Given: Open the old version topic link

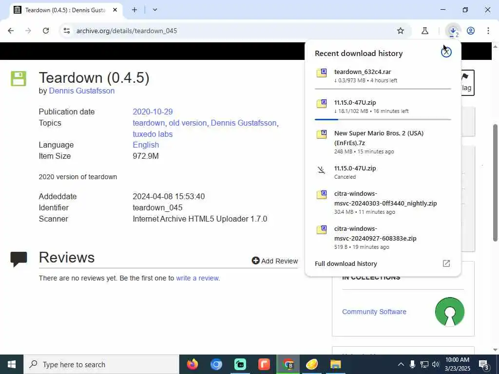Looking at the screenshot, I should coord(188,123).
